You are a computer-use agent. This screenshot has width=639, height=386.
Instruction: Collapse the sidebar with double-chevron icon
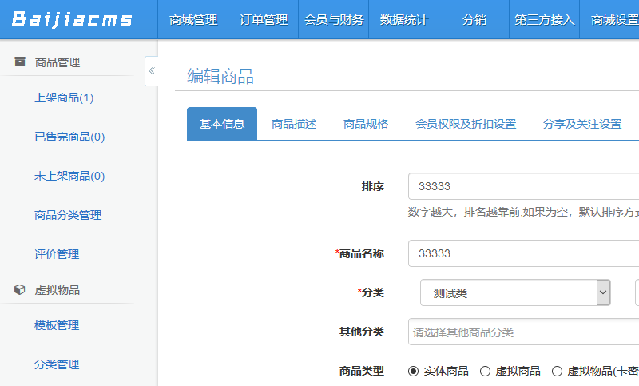[152, 71]
